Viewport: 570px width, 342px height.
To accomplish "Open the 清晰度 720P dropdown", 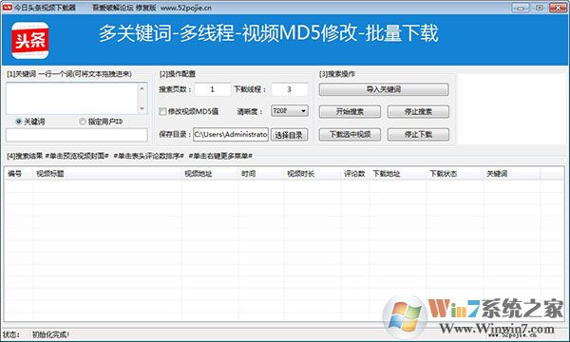I will pos(290,111).
